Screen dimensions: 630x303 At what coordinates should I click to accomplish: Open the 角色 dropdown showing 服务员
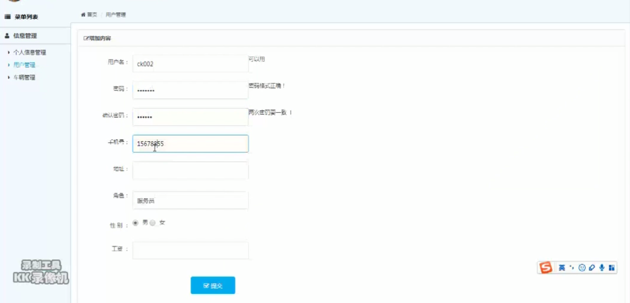pos(190,200)
